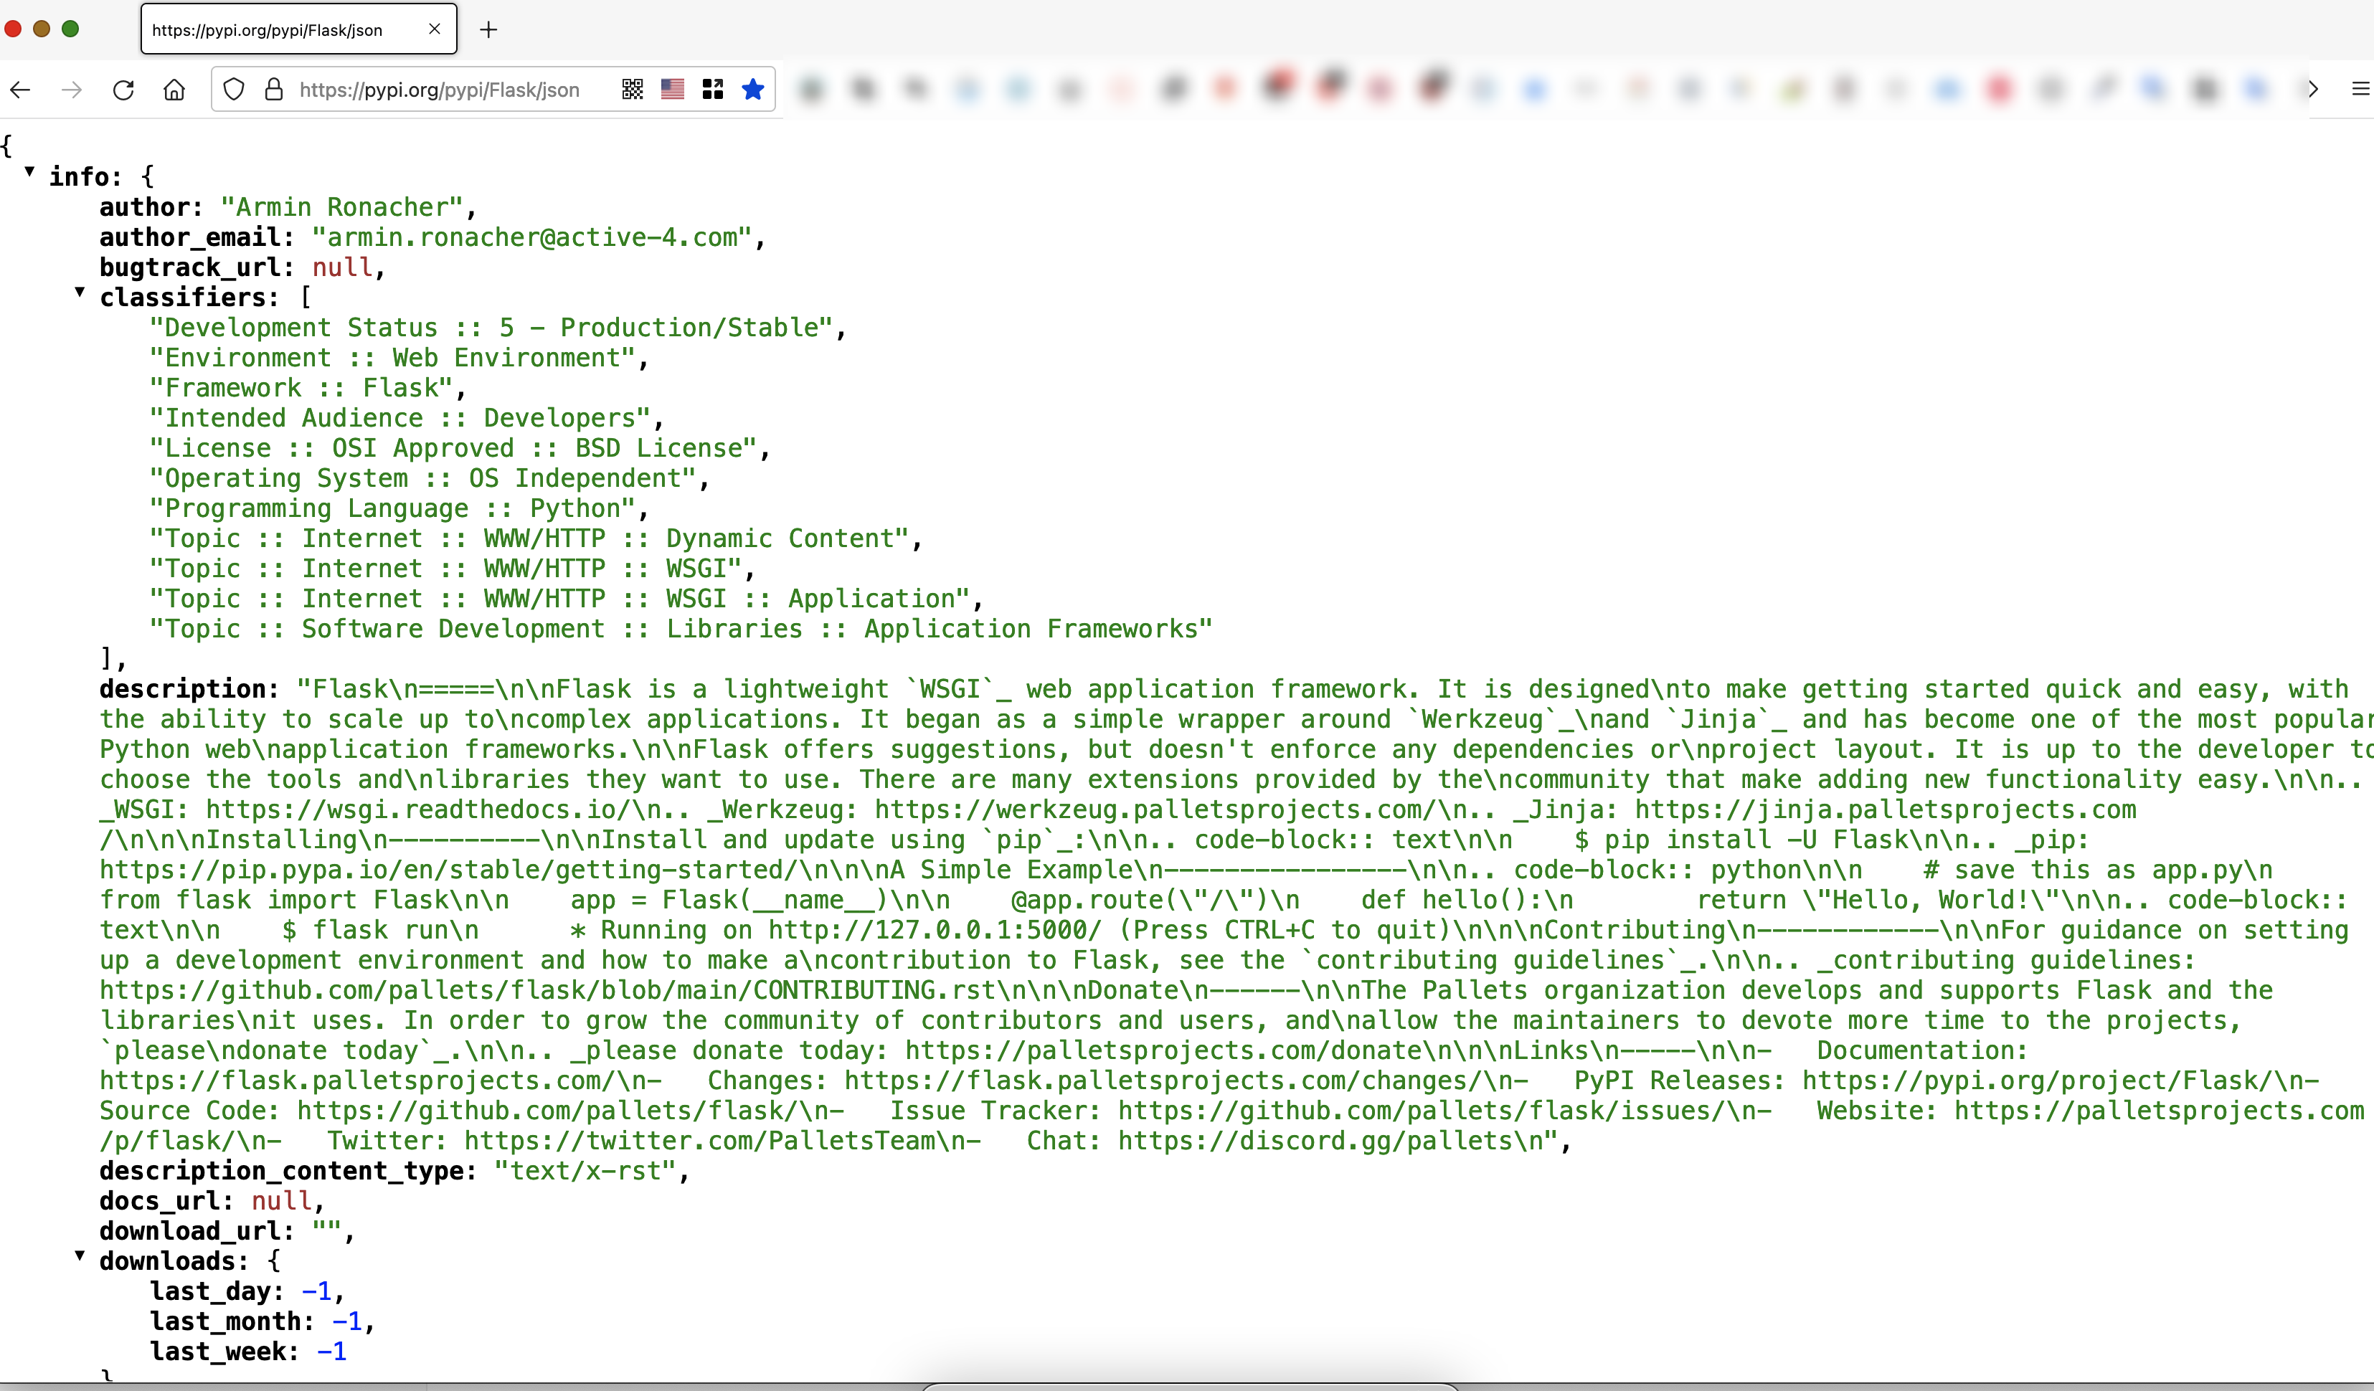Screen dimensions: 2374x1391
Task: Click the "Operating System :: OS Independent" classifier
Action: tap(423, 478)
